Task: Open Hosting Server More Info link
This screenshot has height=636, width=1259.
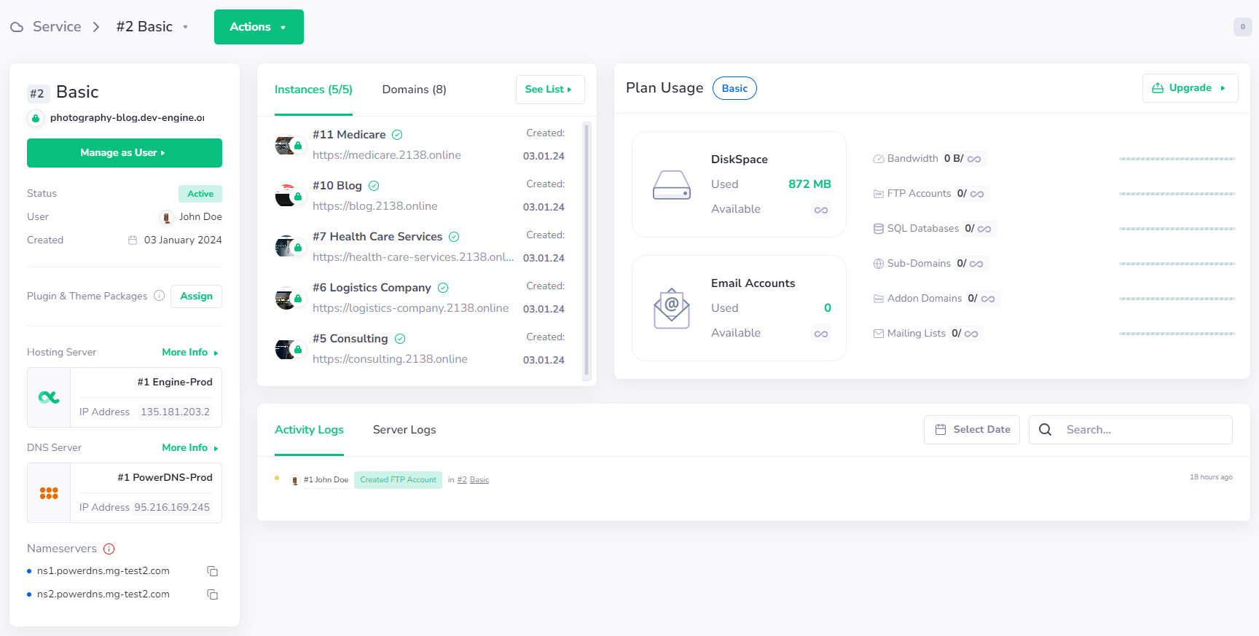Action: coord(190,353)
